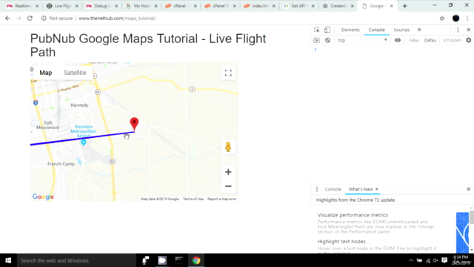The width and height of the screenshot is (474, 267).
Task: Toggle the map fullscreen view
Action: (x=228, y=73)
